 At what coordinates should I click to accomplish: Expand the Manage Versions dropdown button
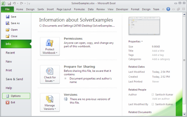(50, 102)
